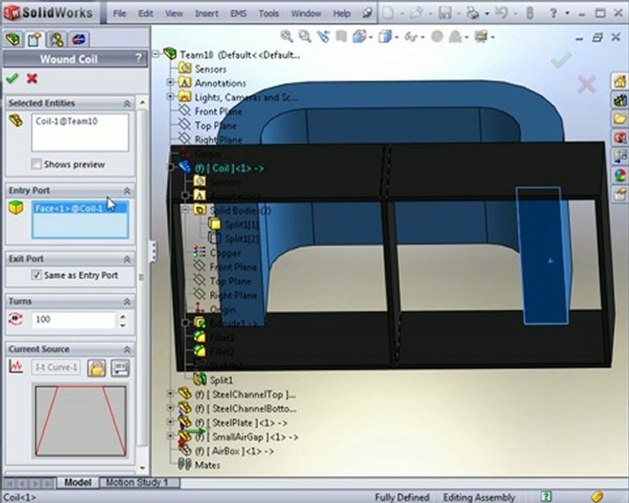Toggle the Shows preview checkbox
The width and height of the screenshot is (629, 503).
(x=36, y=164)
